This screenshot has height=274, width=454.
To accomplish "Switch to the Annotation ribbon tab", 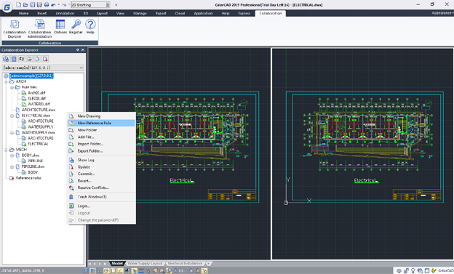I will point(65,13).
